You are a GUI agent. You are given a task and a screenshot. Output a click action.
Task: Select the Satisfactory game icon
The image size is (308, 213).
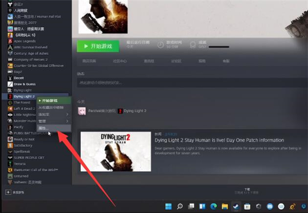pyautogui.click(x=10, y=145)
